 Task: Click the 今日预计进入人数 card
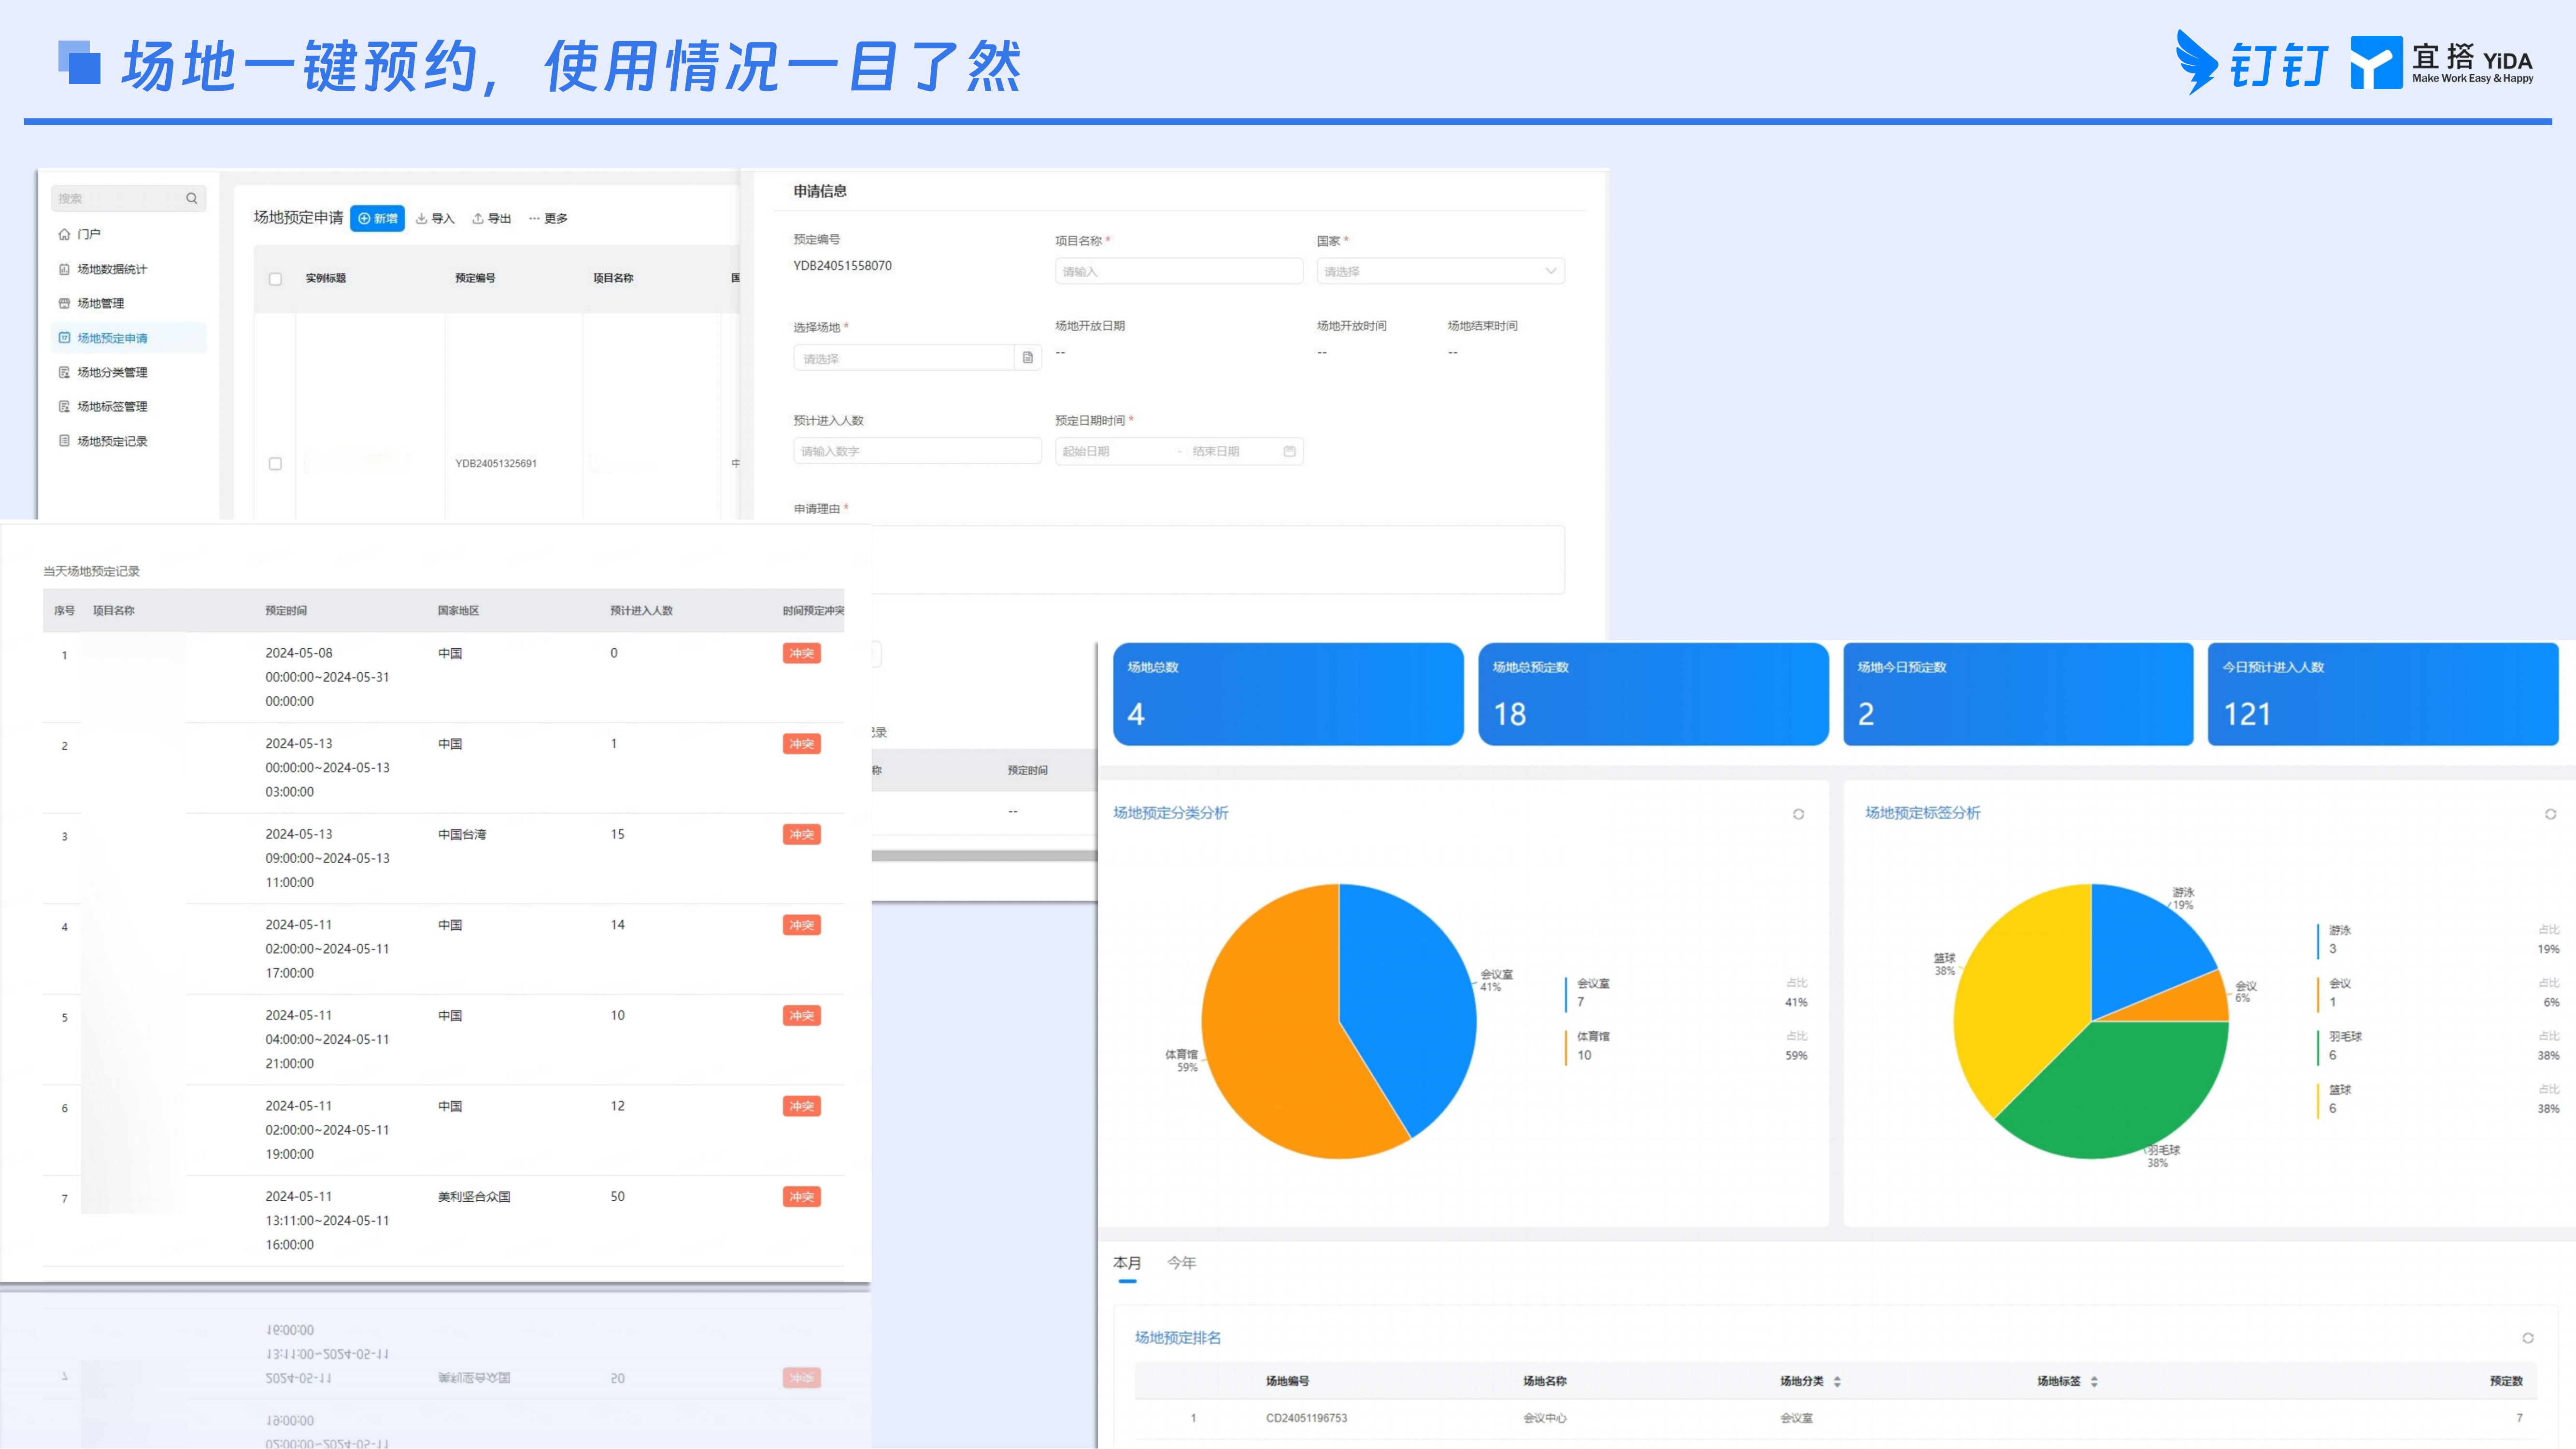(2383, 694)
